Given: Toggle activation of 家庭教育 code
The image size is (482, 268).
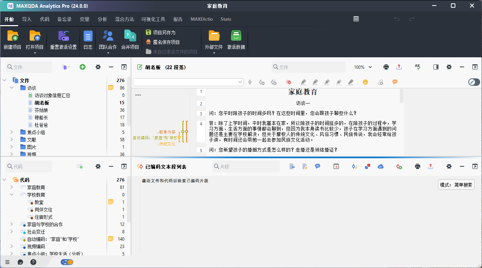Looking at the screenshot, I should click(23, 187).
